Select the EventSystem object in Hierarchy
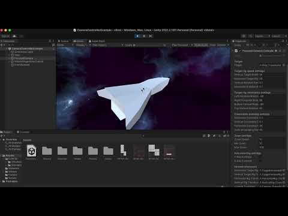The width and height of the screenshot is (288, 216). (x=22, y=65)
